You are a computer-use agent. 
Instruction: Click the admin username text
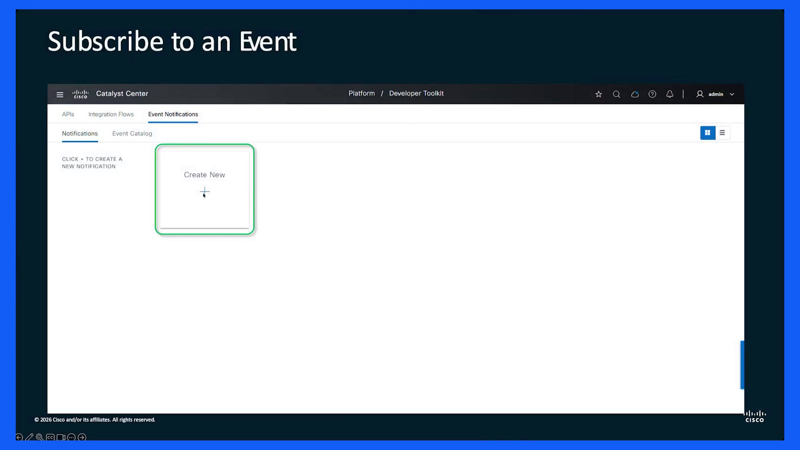[x=716, y=95]
